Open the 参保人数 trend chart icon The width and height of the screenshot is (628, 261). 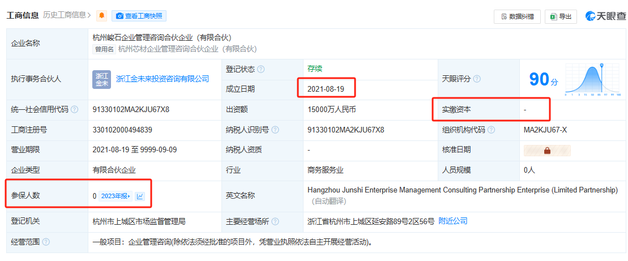140,196
